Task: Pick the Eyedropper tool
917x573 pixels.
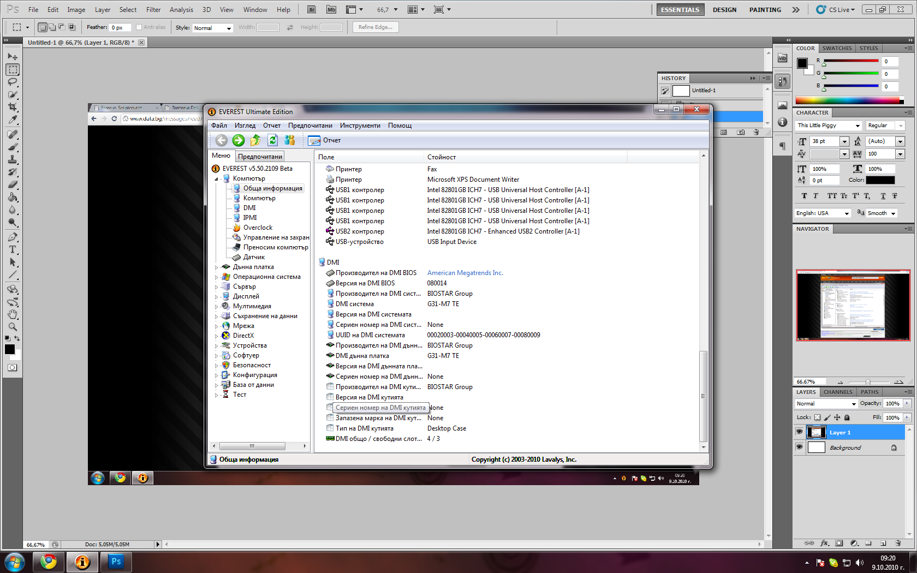Action: [x=13, y=120]
